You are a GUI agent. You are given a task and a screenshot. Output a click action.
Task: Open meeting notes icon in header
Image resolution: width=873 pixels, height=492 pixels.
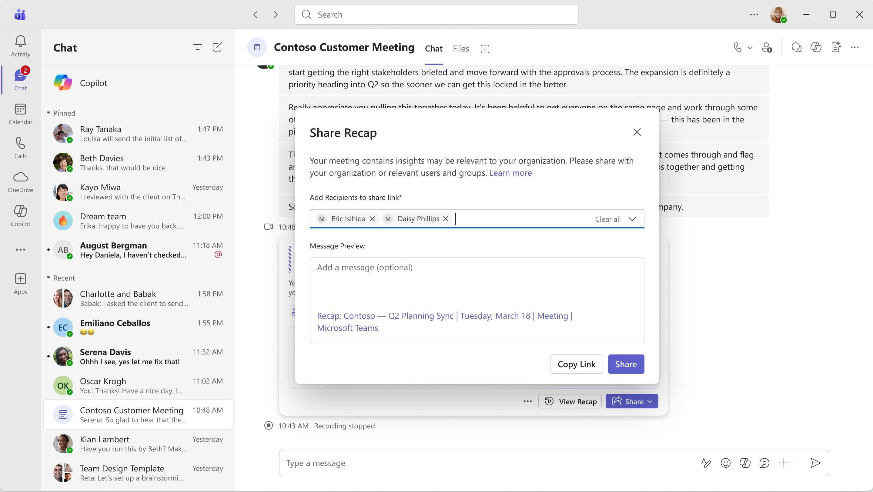click(x=836, y=47)
